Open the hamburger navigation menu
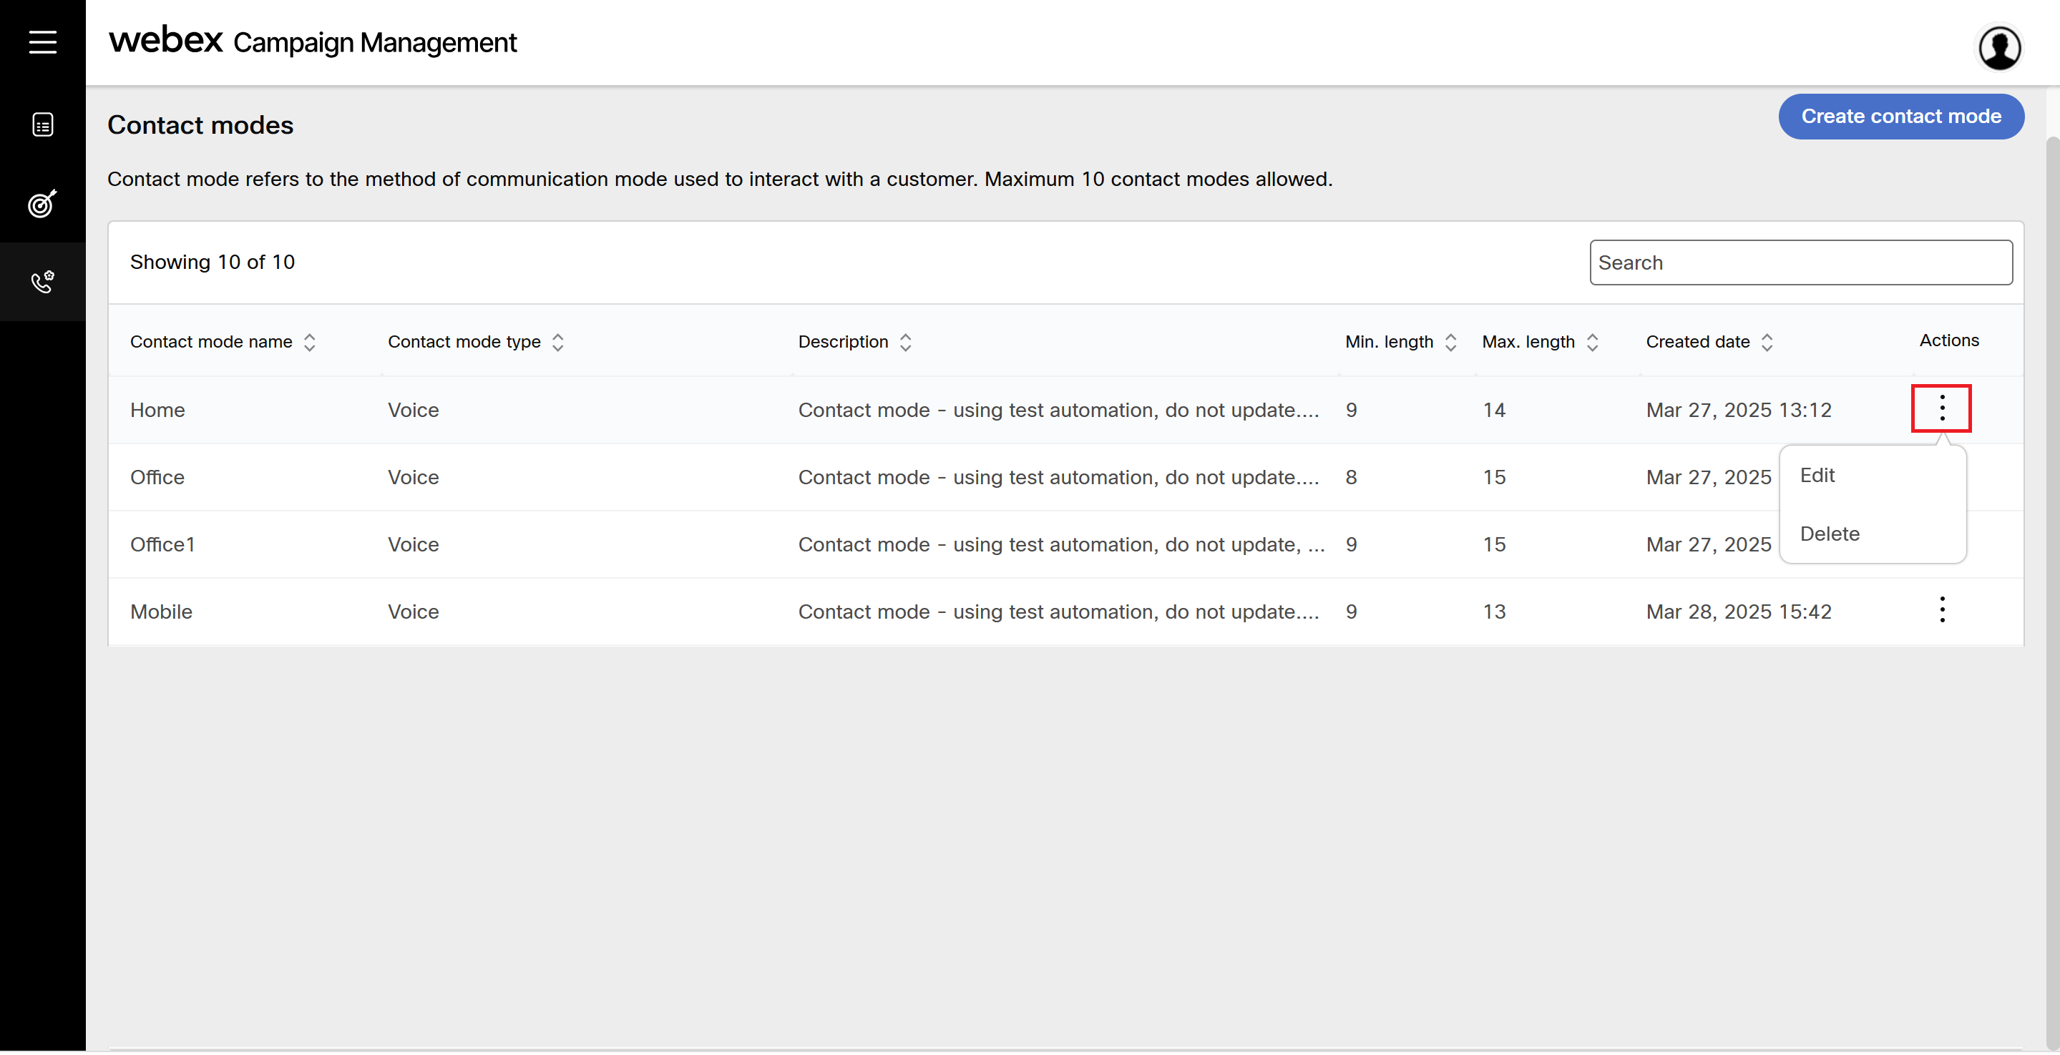2060x1055 pixels. 42,41
